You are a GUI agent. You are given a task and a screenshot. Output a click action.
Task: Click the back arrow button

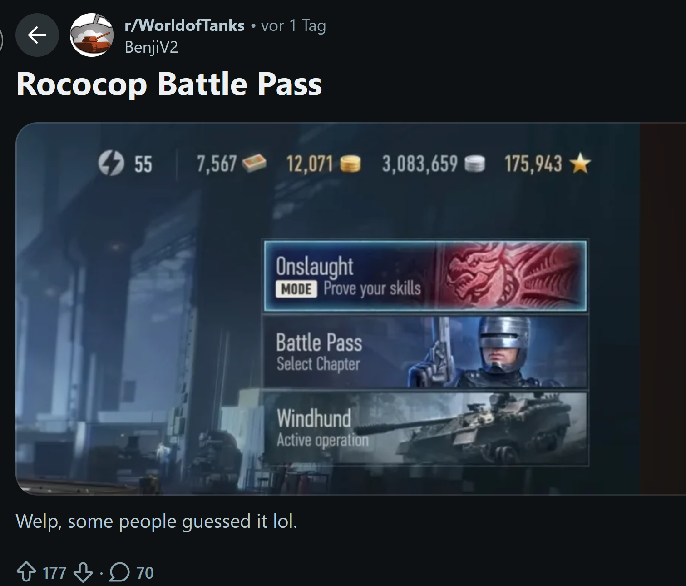pyautogui.click(x=37, y=35)
